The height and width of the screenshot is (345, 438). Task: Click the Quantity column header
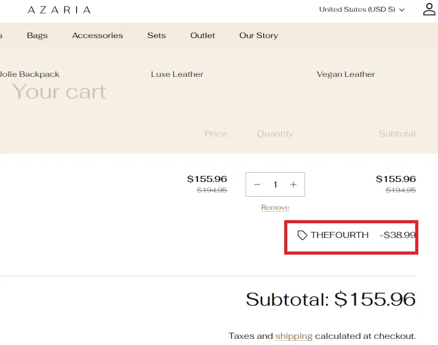[275, 134]
